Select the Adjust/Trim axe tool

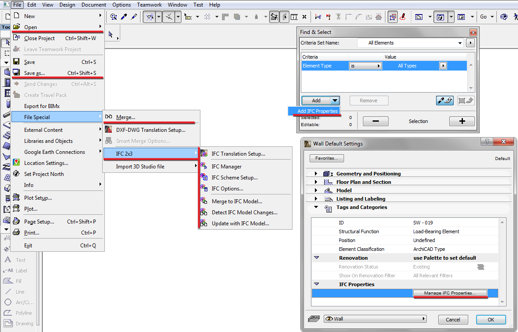329,17
